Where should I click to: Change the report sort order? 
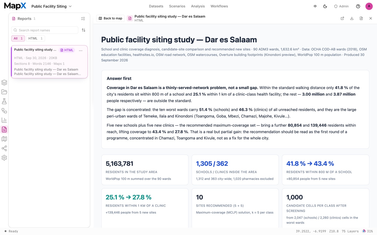84,30
